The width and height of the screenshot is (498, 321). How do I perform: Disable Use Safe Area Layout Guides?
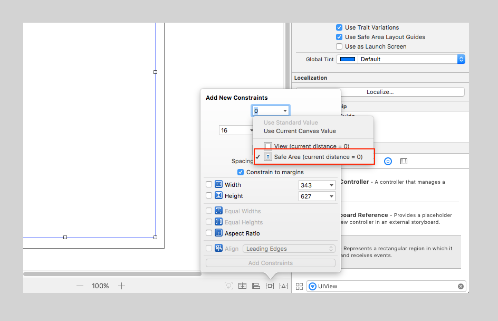pos(339,37)
